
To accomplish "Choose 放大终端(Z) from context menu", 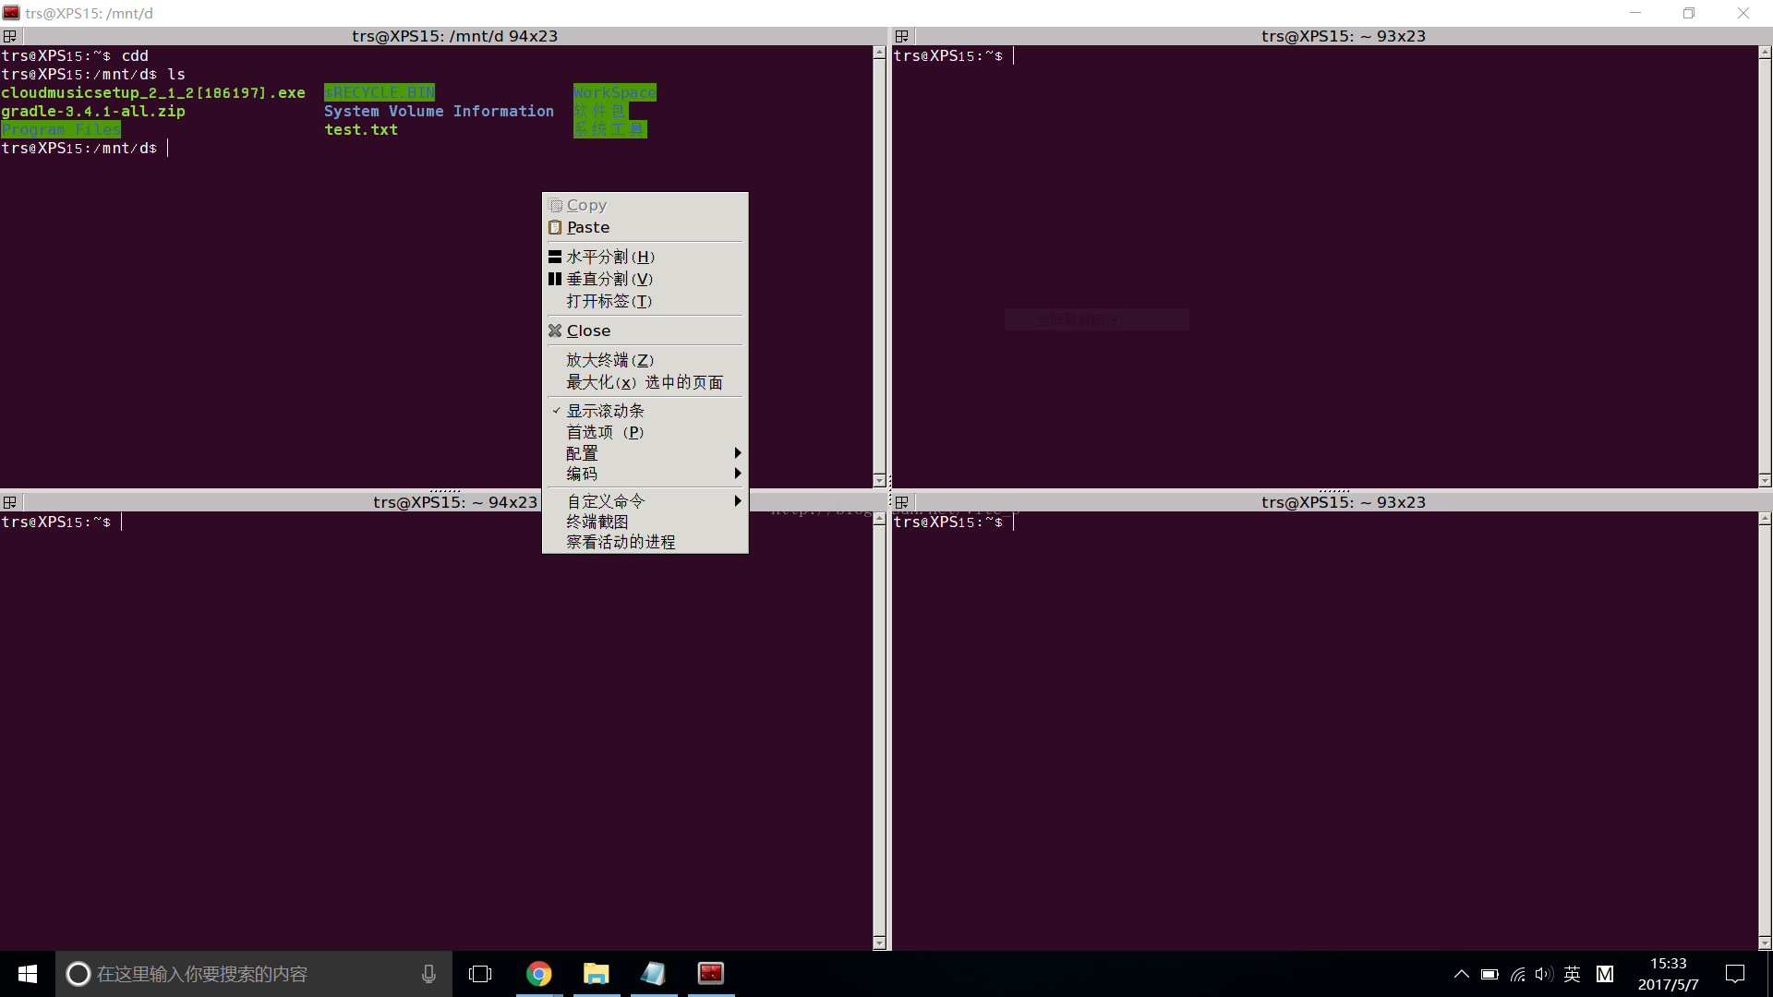I will [645, 360].
